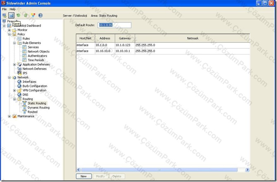
Task: Click the horizontal scrollbar left arrow
Action: (x=79, y=170)
